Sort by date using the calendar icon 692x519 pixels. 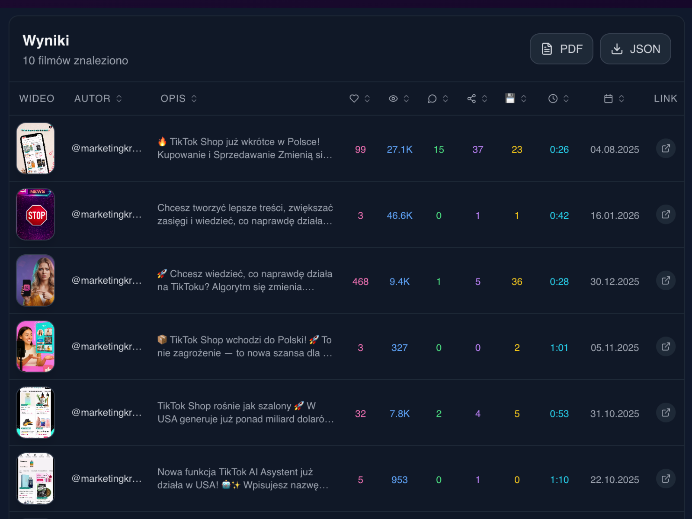coord(609,99)
